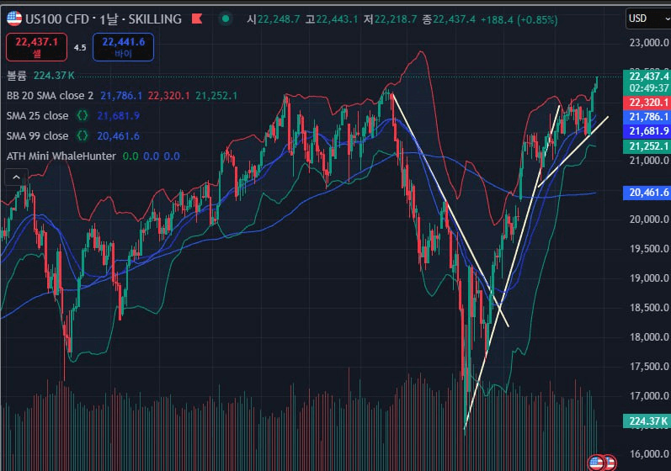
Task: Click the SMA 25 close source-code braces icon
Action: (x=83, y=115)
